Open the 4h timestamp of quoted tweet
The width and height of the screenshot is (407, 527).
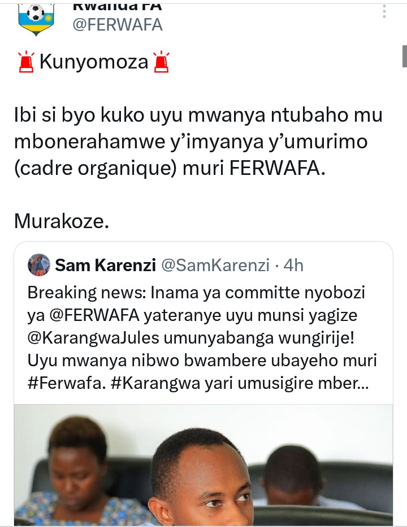click(293, 265)
